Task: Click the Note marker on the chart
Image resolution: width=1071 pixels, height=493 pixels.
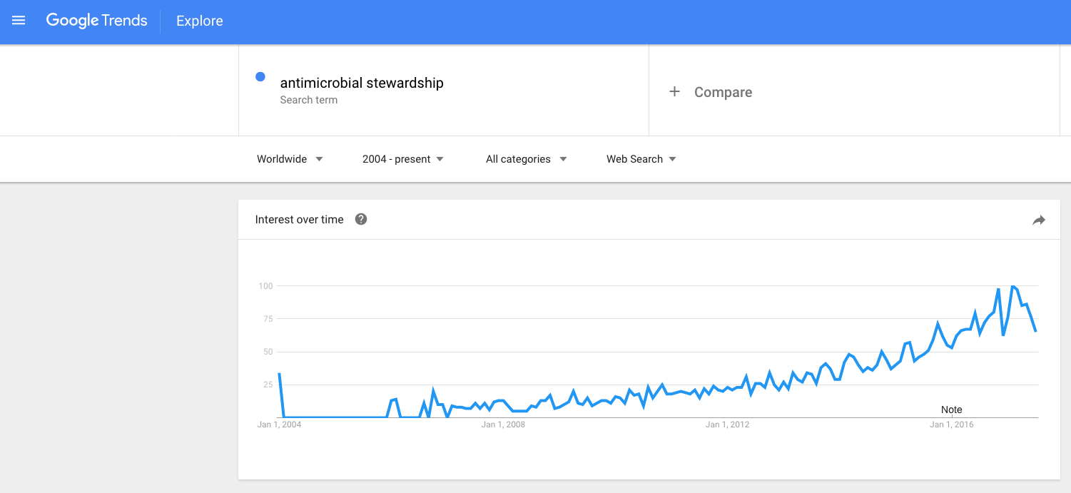Action: point(951,410)
